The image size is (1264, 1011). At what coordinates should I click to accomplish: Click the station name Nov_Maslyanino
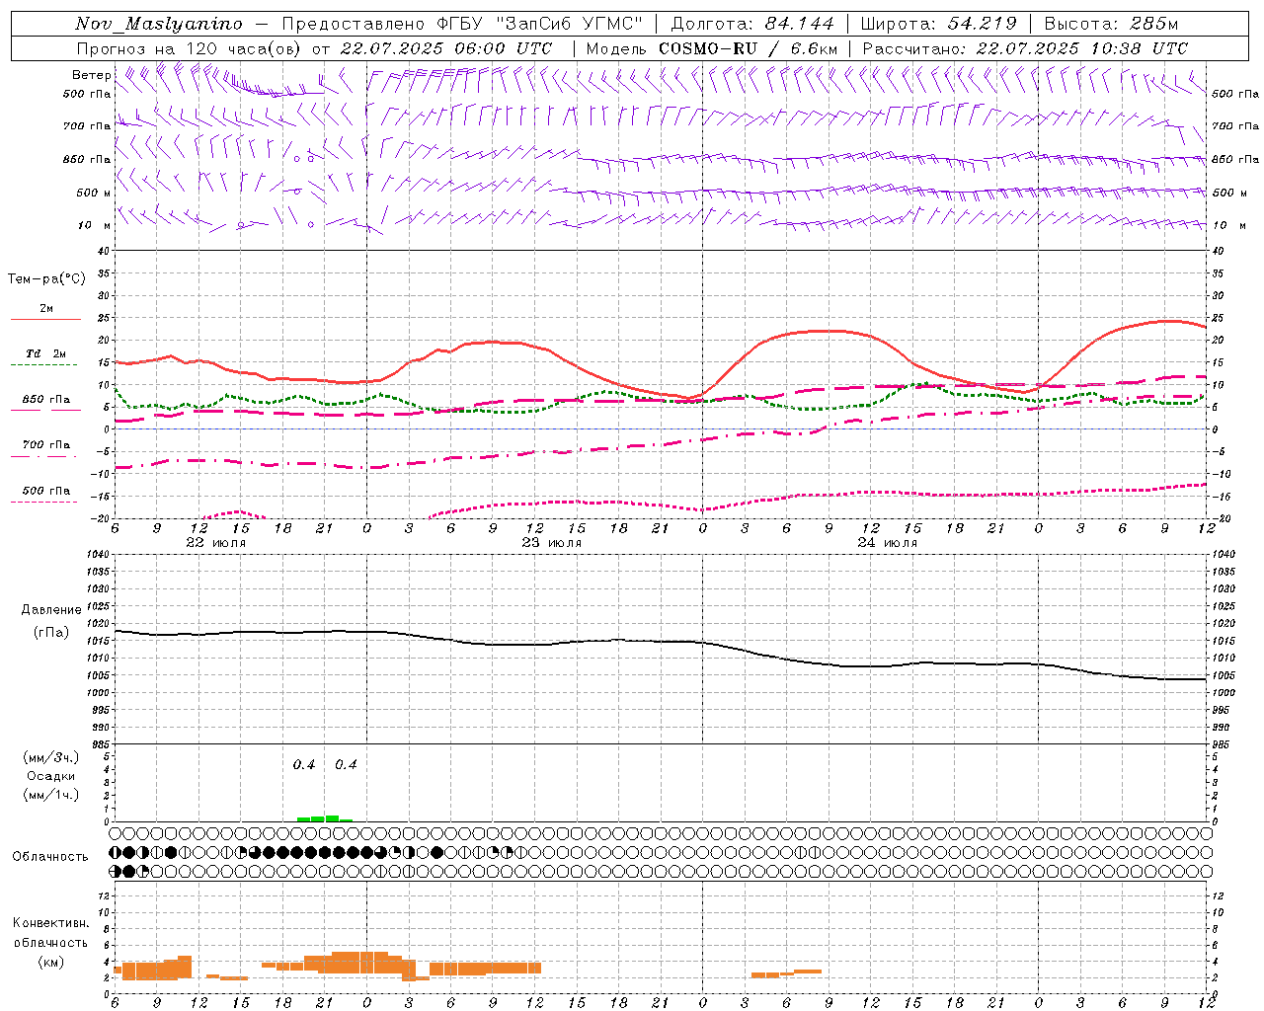click(x=159, y=24)
